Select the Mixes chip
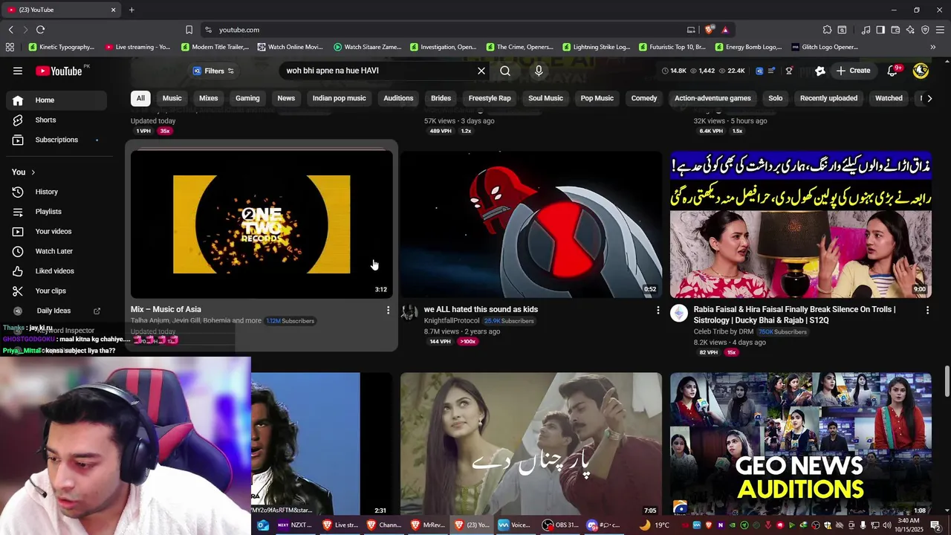 point(209,98)
